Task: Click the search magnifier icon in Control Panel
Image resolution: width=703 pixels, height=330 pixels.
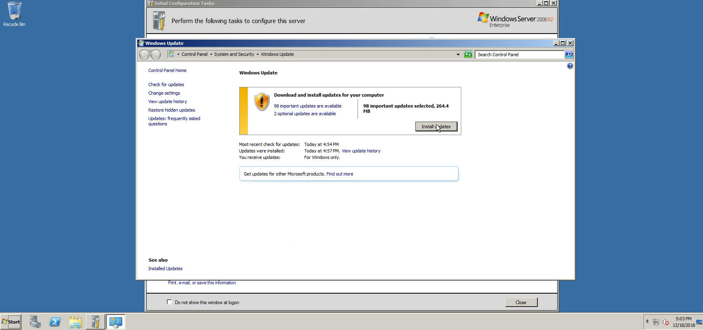Action: click(x=569, y=55)
